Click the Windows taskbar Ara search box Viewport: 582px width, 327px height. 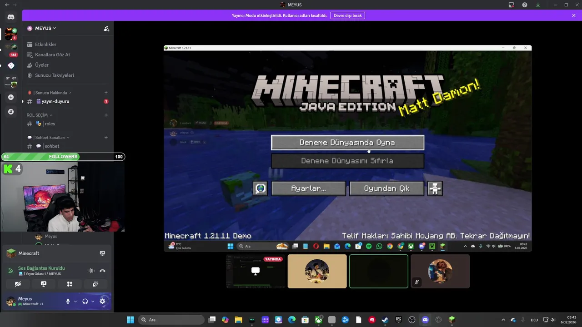pyautogui.click(x=171, y=320)
